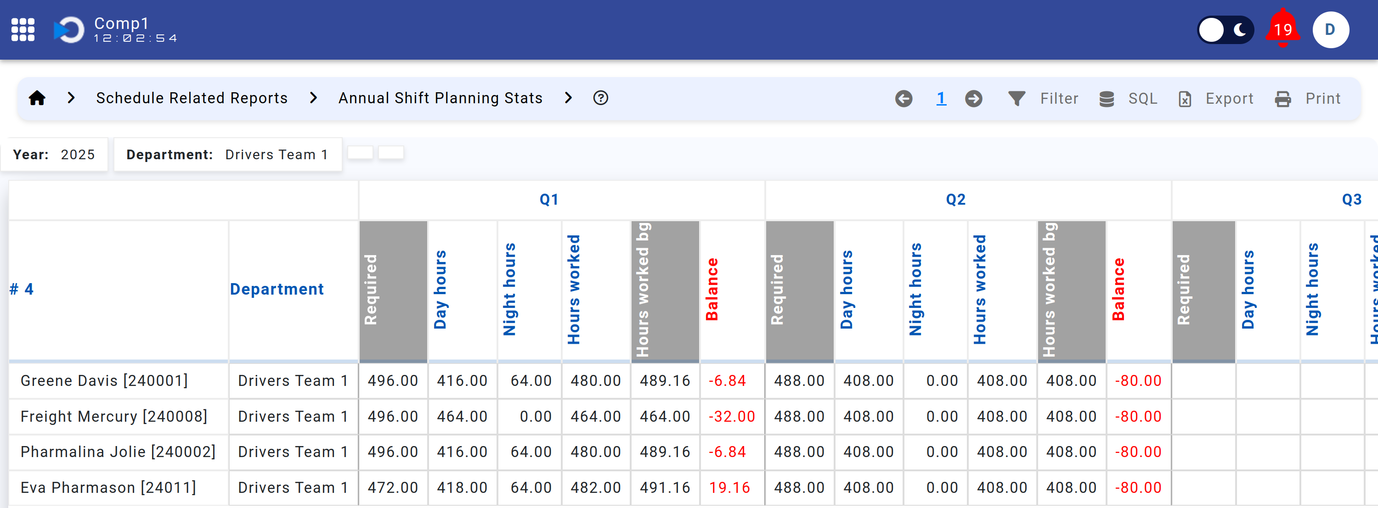Click the Export button label
Screen dimensions: 1378x508
click(1229, 99)
